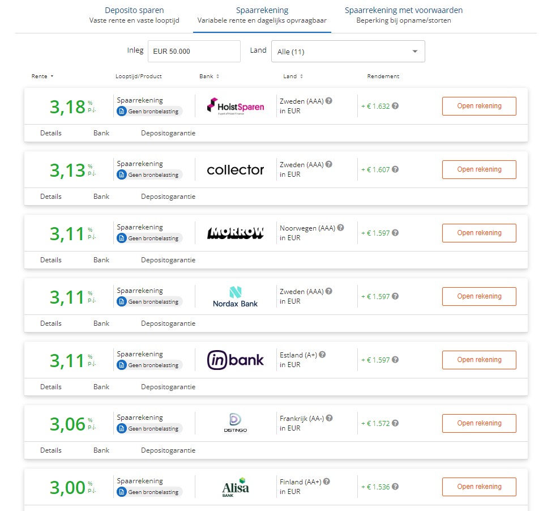The image size is (547, 511).
Task: Click the Hoist Sparen bank logo
Action: 235,106
